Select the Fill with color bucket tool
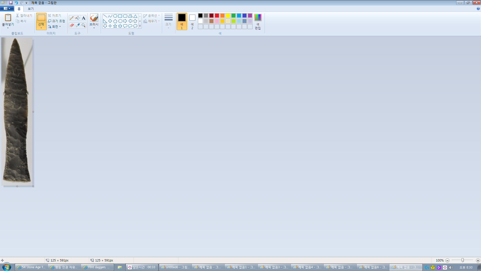This screenshot has height=271, width=481. point(78,18)
